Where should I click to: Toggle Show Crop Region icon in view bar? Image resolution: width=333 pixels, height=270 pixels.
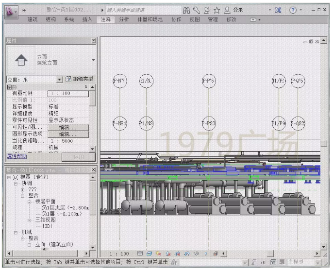(187, 253)
